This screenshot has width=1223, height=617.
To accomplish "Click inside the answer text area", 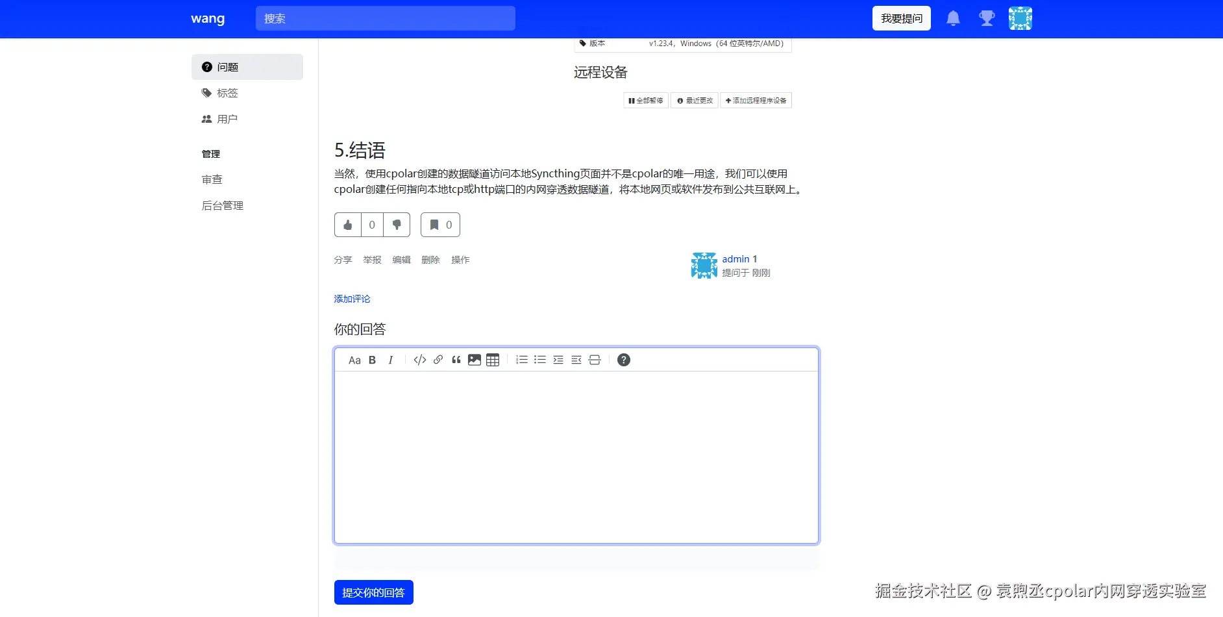I will point(576,455).
